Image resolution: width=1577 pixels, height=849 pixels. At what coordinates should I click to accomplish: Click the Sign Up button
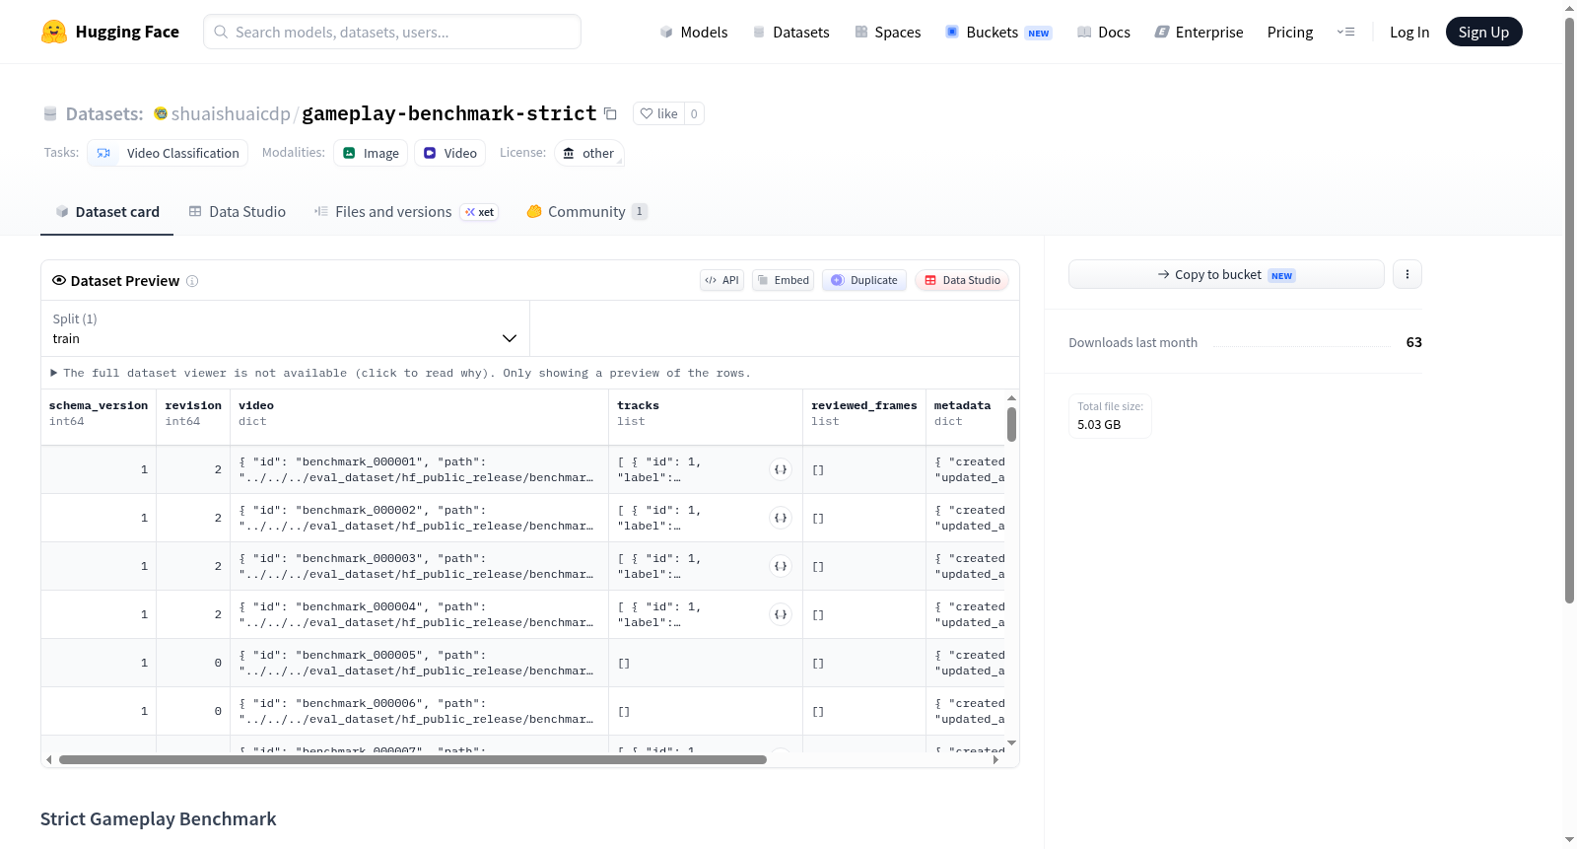(x=1483, y=32)
